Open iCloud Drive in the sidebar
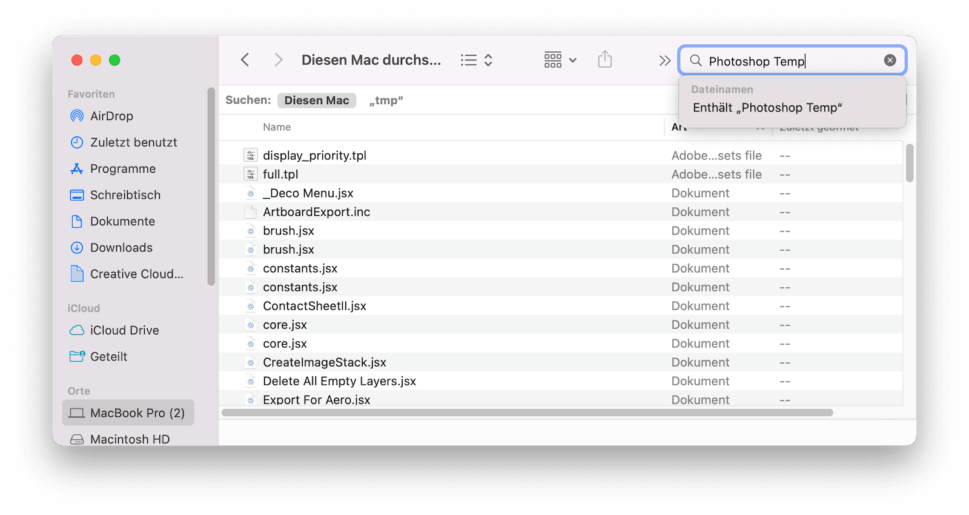The width and height of the screenshot is (969, 515). [x=124, y=331]
